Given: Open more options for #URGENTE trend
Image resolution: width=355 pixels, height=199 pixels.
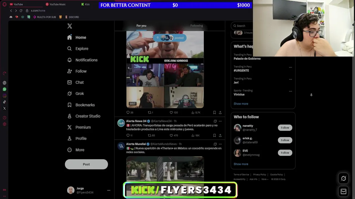Looking at the screenshot, I should point(290,67).
